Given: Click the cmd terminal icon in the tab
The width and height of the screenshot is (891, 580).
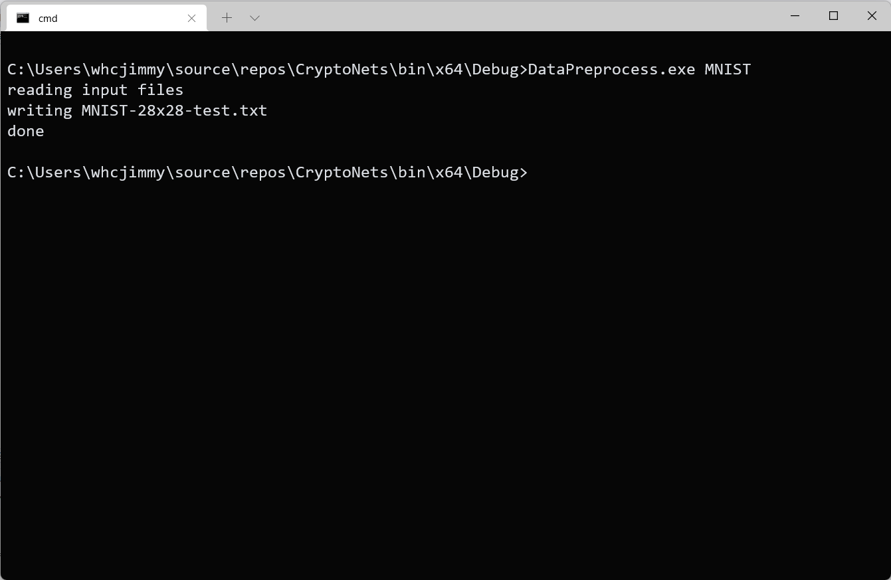Looking at the screenshot, I should click(x=23, y=18).
